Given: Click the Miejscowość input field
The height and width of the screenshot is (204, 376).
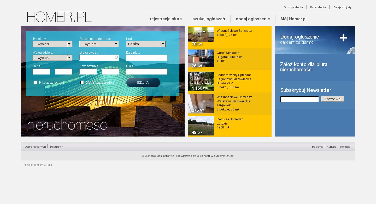Looking at the screenshot, I should coord(97,58).
